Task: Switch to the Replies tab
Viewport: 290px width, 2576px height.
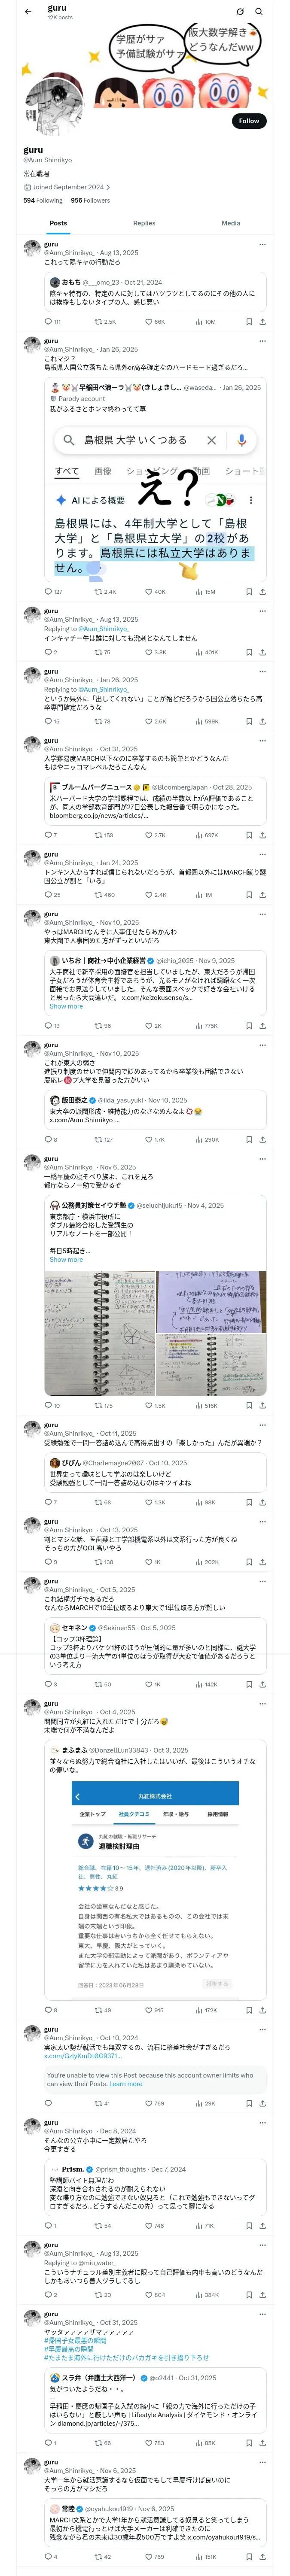Action: 144,223
